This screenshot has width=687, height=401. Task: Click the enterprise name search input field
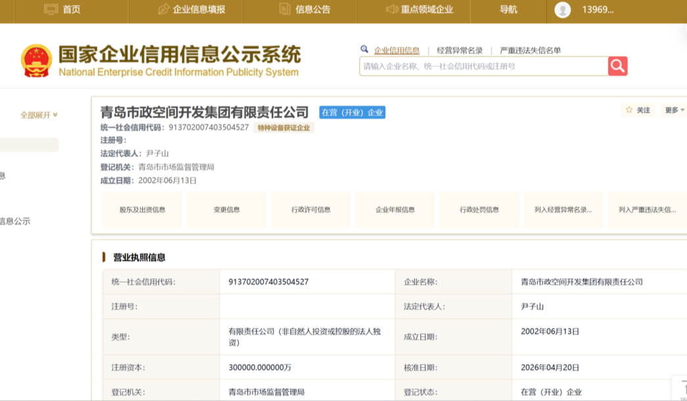coord(483,66)
